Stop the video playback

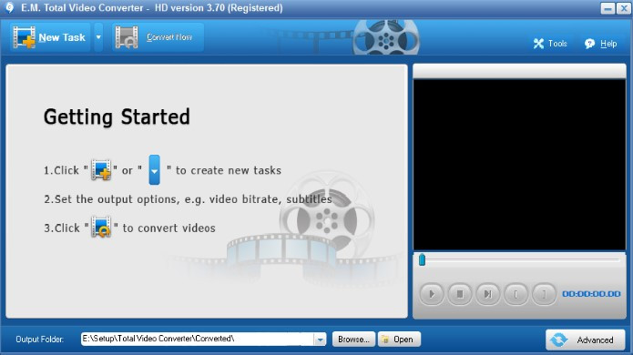pyautogui.click(x=459, y=294)
